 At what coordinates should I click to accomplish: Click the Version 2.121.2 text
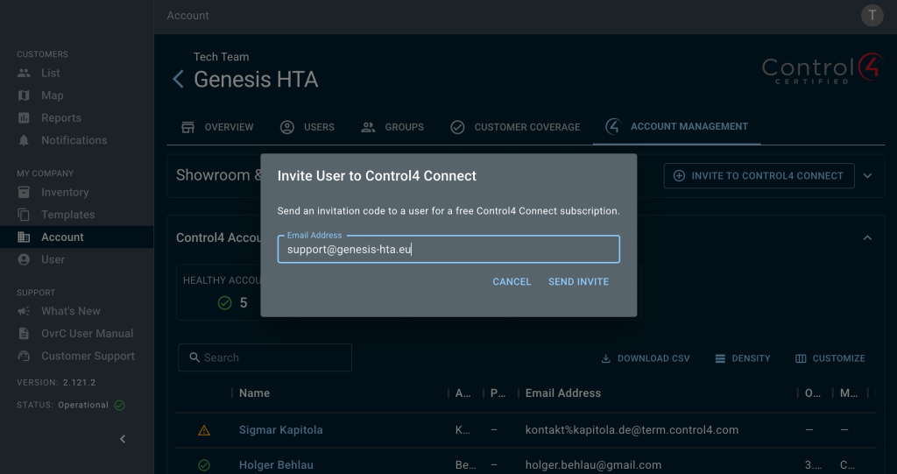click(x=56, y=382)
